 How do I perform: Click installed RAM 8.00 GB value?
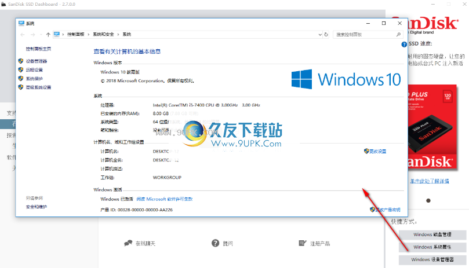coord(161,113)
